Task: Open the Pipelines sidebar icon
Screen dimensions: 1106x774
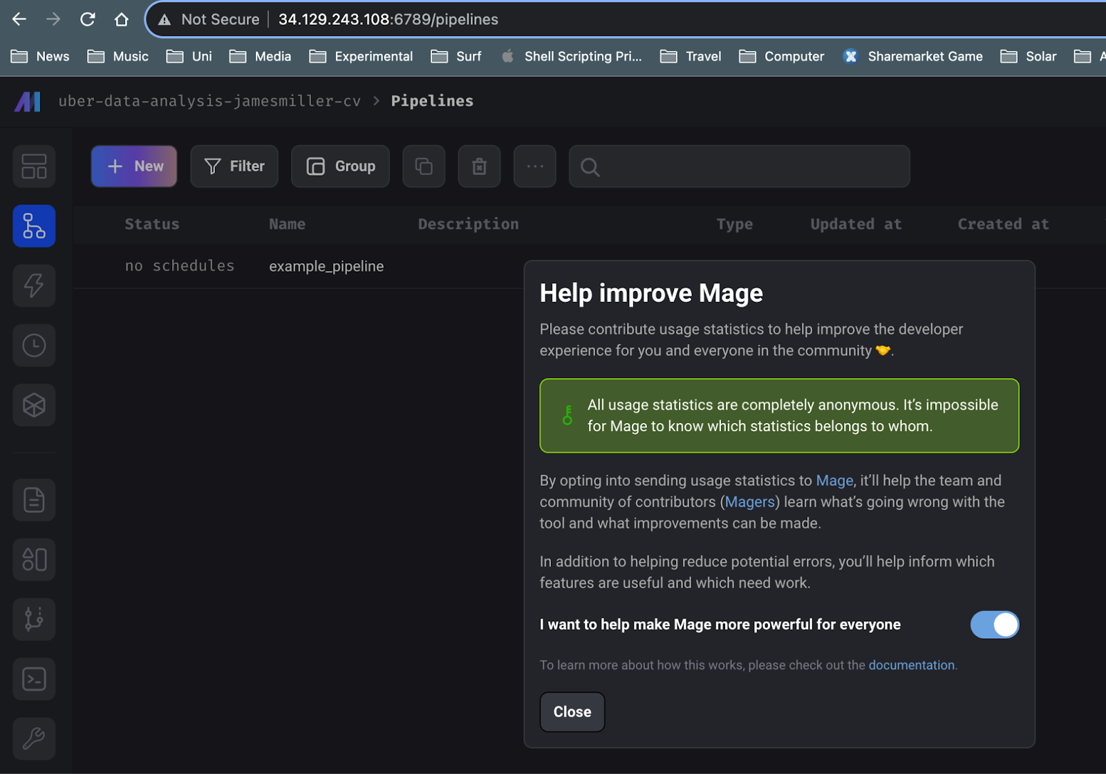Action: coord(34,226)
